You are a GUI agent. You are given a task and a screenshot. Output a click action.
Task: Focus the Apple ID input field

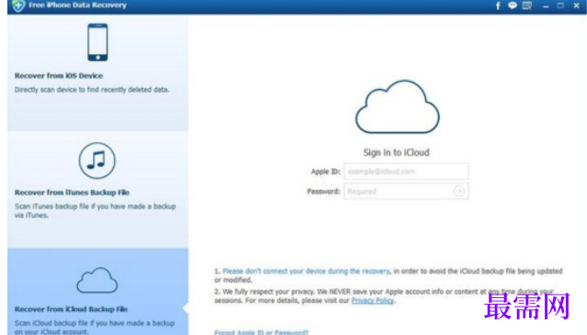tap(406, 171)
